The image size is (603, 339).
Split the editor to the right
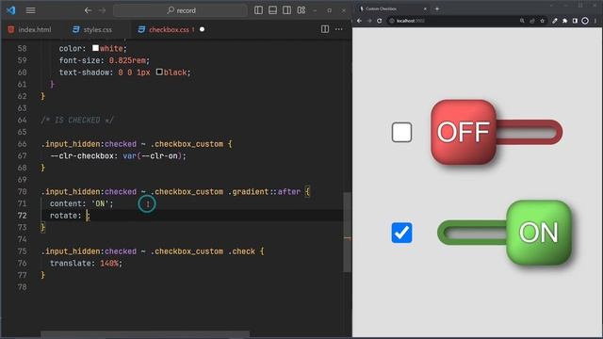click(x=325, y=29)
